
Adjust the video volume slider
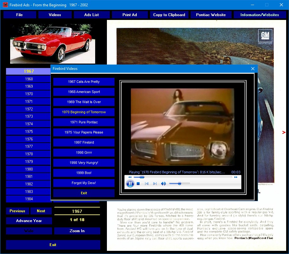[179, 183]
